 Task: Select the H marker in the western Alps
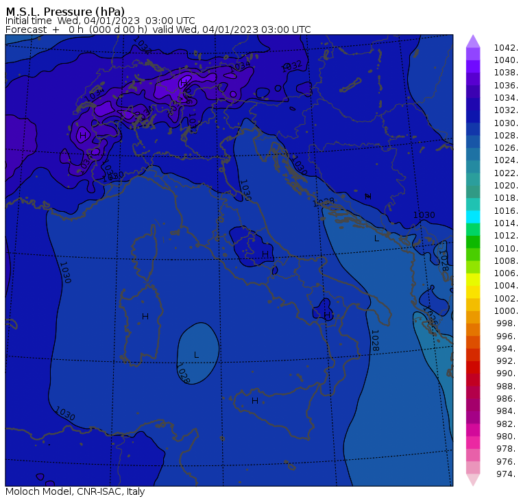[83, 135]
